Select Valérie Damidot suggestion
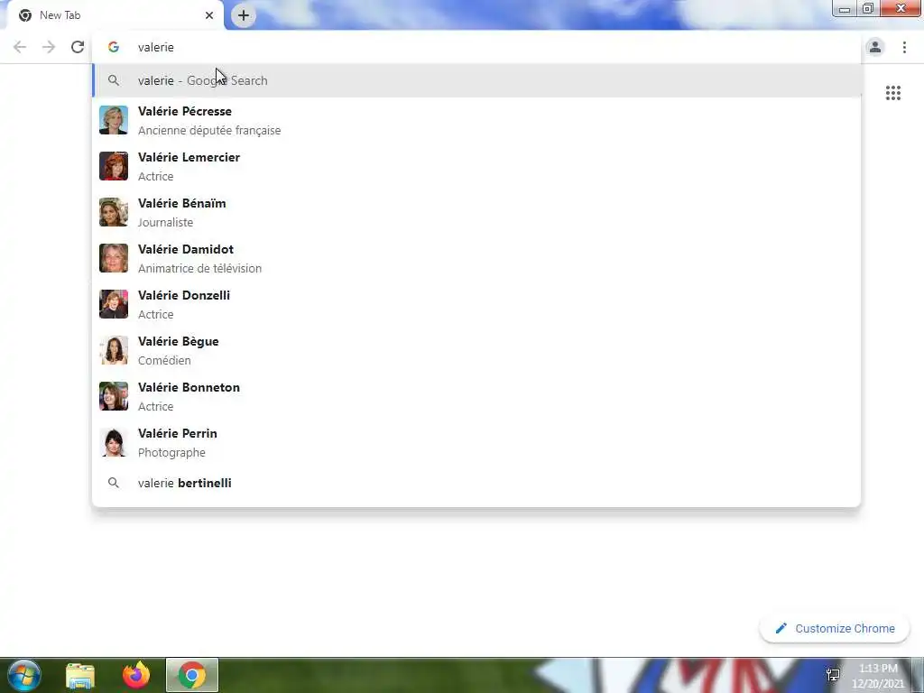Image resolution: width=924 pixels, height=693 pixels. (x=477, y=258)
